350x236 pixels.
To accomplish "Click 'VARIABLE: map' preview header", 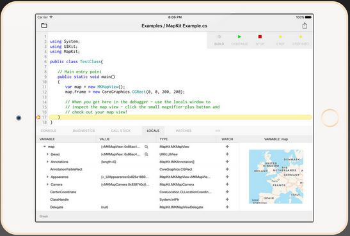I will pyautogui.click(x=276, y=139).
